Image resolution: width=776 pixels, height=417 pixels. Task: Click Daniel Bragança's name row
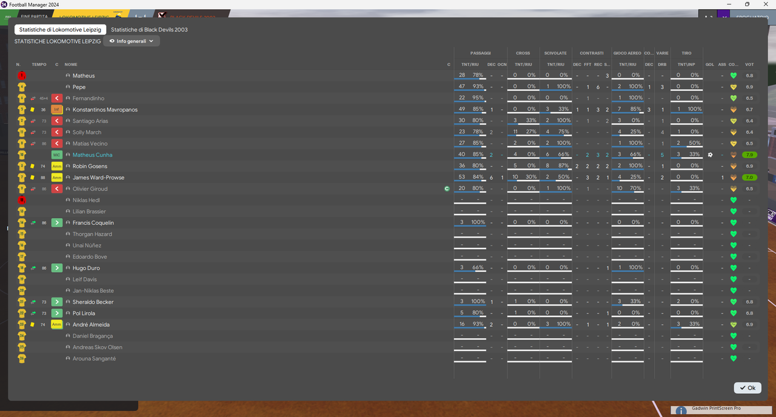93,336
